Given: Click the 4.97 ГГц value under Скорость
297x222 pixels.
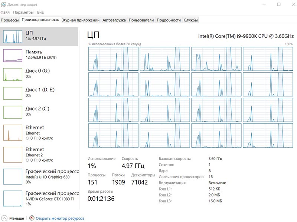Looking at the screenshot, I should (x=133, y=166).
